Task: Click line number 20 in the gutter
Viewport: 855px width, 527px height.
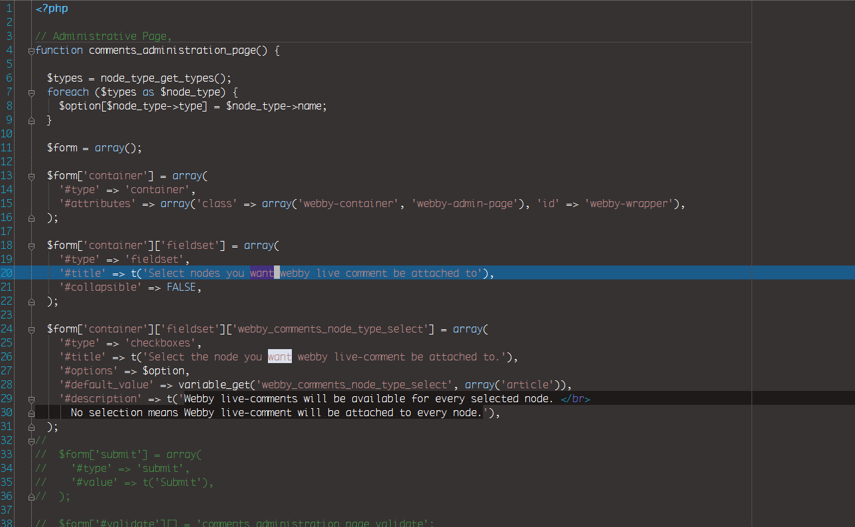Action: click(7, 273)
